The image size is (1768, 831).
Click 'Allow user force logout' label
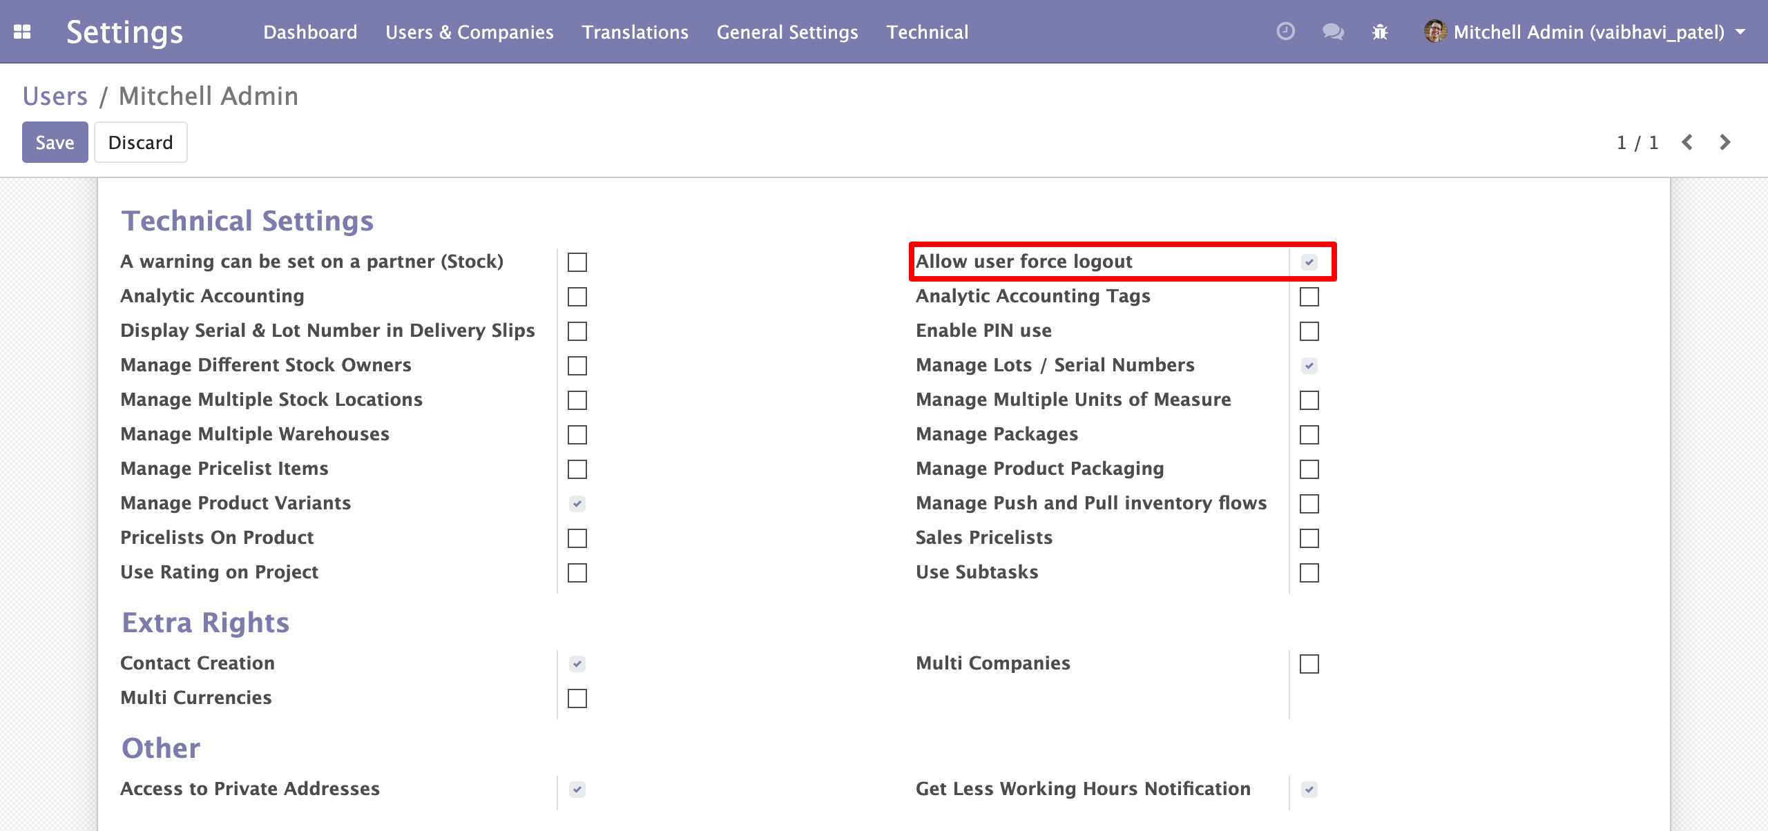[x=1024, y=262]
